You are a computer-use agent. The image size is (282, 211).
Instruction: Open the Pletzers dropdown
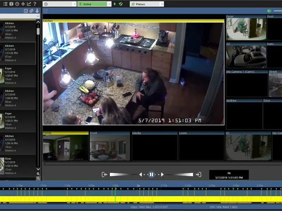coord(147,4)
